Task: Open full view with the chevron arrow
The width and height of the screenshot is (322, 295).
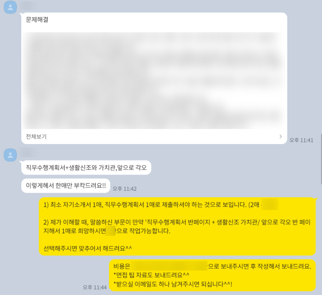Action: 281,136
